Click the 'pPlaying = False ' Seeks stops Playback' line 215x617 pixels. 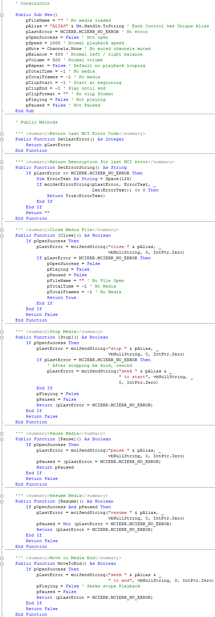tap(88, 586)
